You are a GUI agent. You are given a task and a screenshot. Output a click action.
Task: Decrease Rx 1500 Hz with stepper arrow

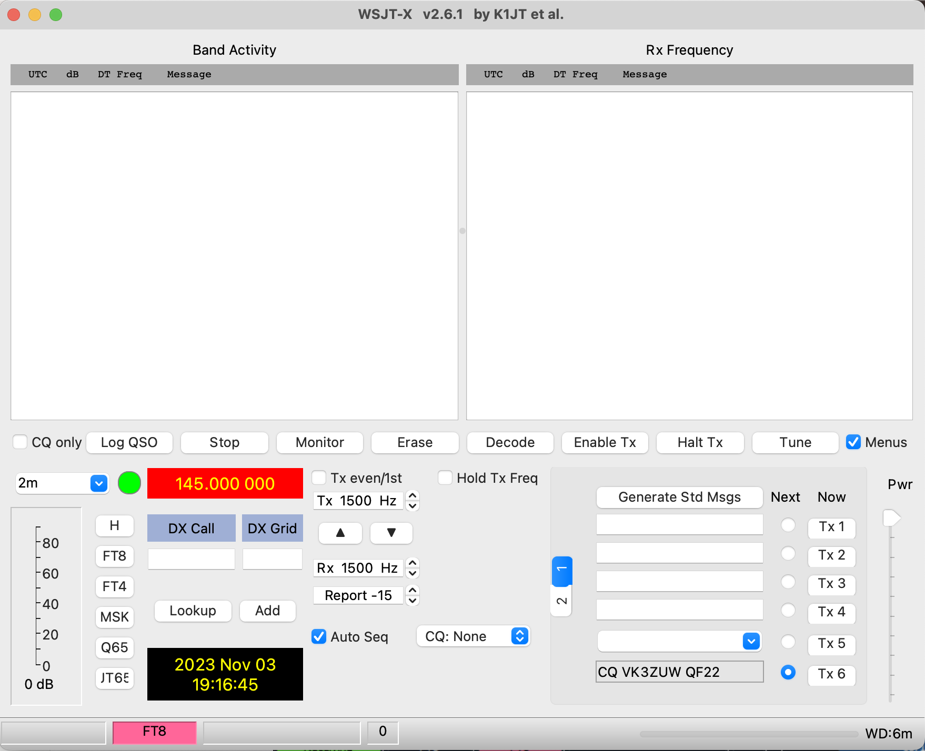click(x=413, y=573)
